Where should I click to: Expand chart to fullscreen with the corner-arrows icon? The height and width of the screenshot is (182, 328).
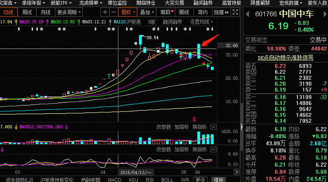pos(235,12)
